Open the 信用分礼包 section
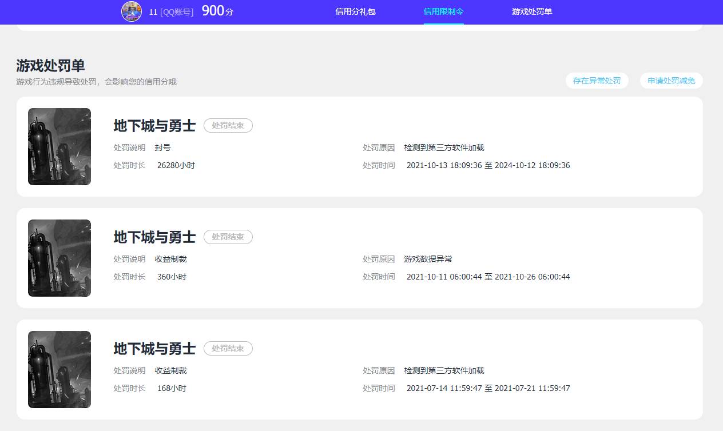The image size is (723, 431). point(356,11)
